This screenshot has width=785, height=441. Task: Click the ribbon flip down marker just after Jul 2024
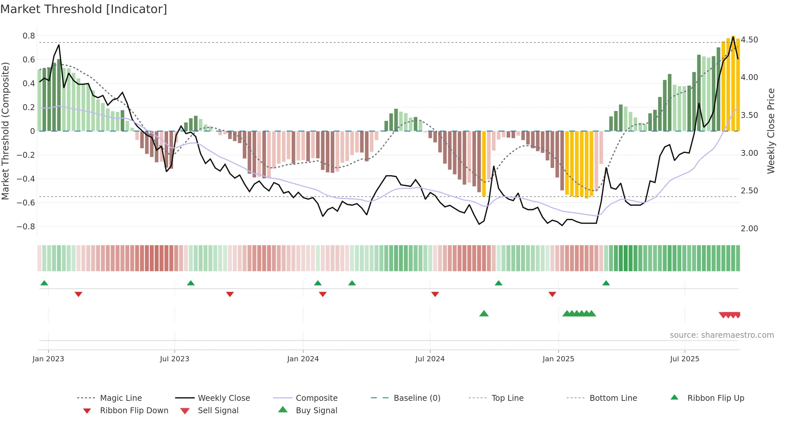[435, 294]
